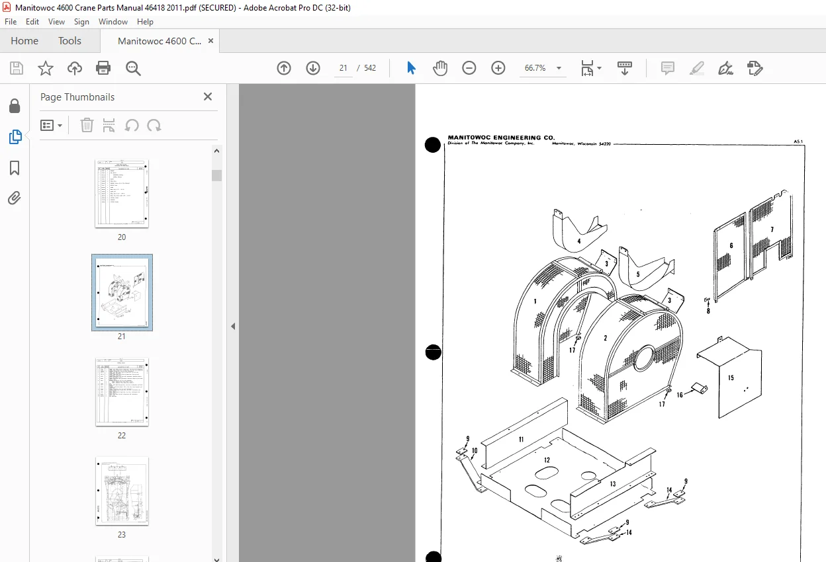Select the page 22 thumbnail
The image size is (826, 562).
pyautogui.click(x=122, y=392)
